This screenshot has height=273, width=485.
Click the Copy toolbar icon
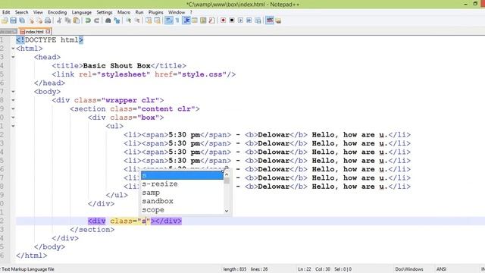pyautogui.click(x=67, y=20)
